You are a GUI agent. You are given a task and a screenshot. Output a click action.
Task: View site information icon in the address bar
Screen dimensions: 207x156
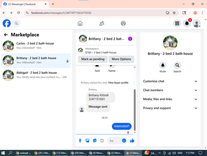click(x=27, y=13)
